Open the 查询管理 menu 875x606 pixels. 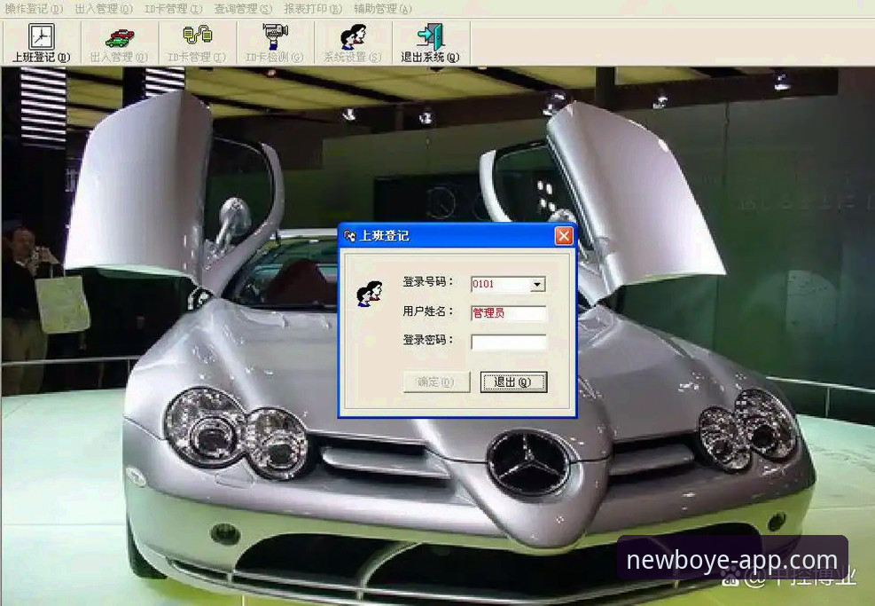coord(243,9)
